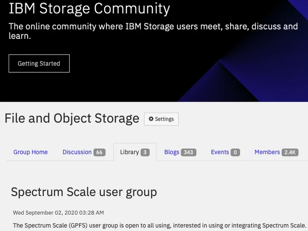
Task: Click the Spectrum Scale (GPFS) description text
Action: [159, 226]
